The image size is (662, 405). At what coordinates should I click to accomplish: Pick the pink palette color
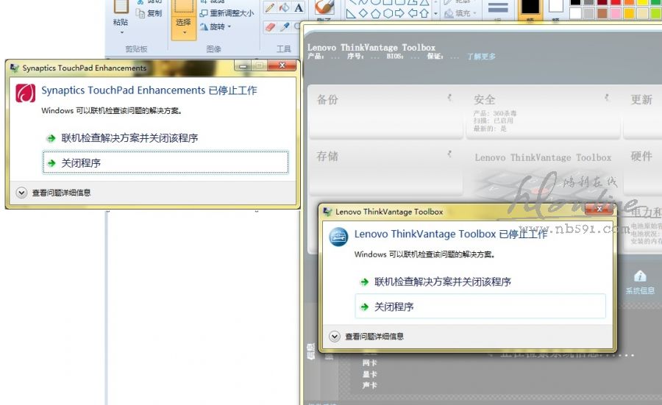[616, 13]
